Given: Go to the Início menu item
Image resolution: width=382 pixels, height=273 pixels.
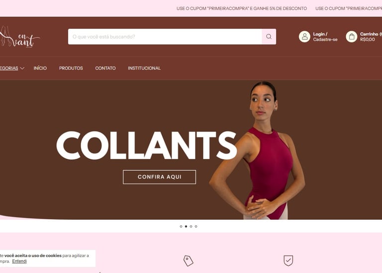Looking at the screenshot, I should [40, 68].
